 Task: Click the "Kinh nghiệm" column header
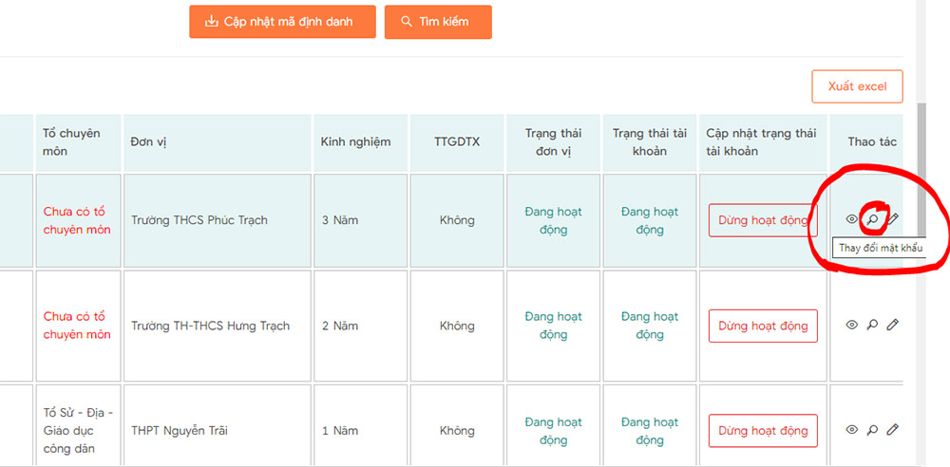(356, 142)
